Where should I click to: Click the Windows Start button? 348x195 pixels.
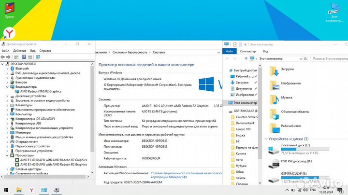click(6, 190)
